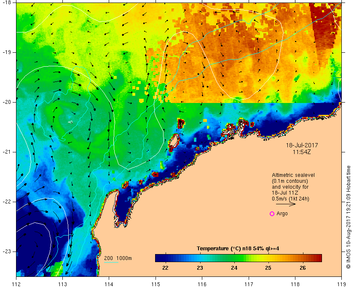Click the color bar label 22
Viewport: 354px width, 287px height.
[166, 268]
